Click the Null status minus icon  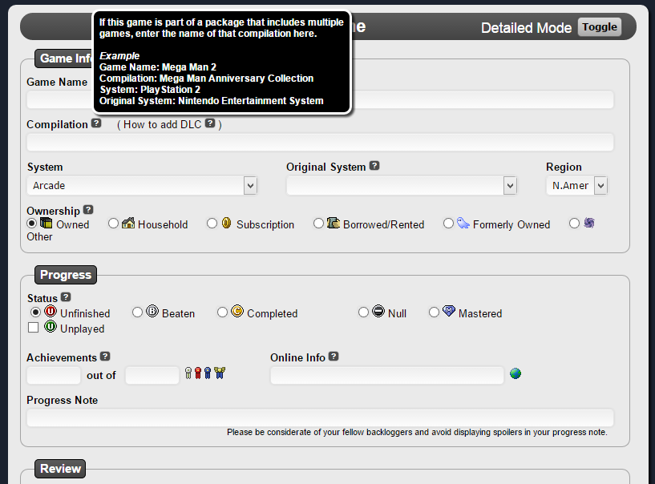point(378,312)
